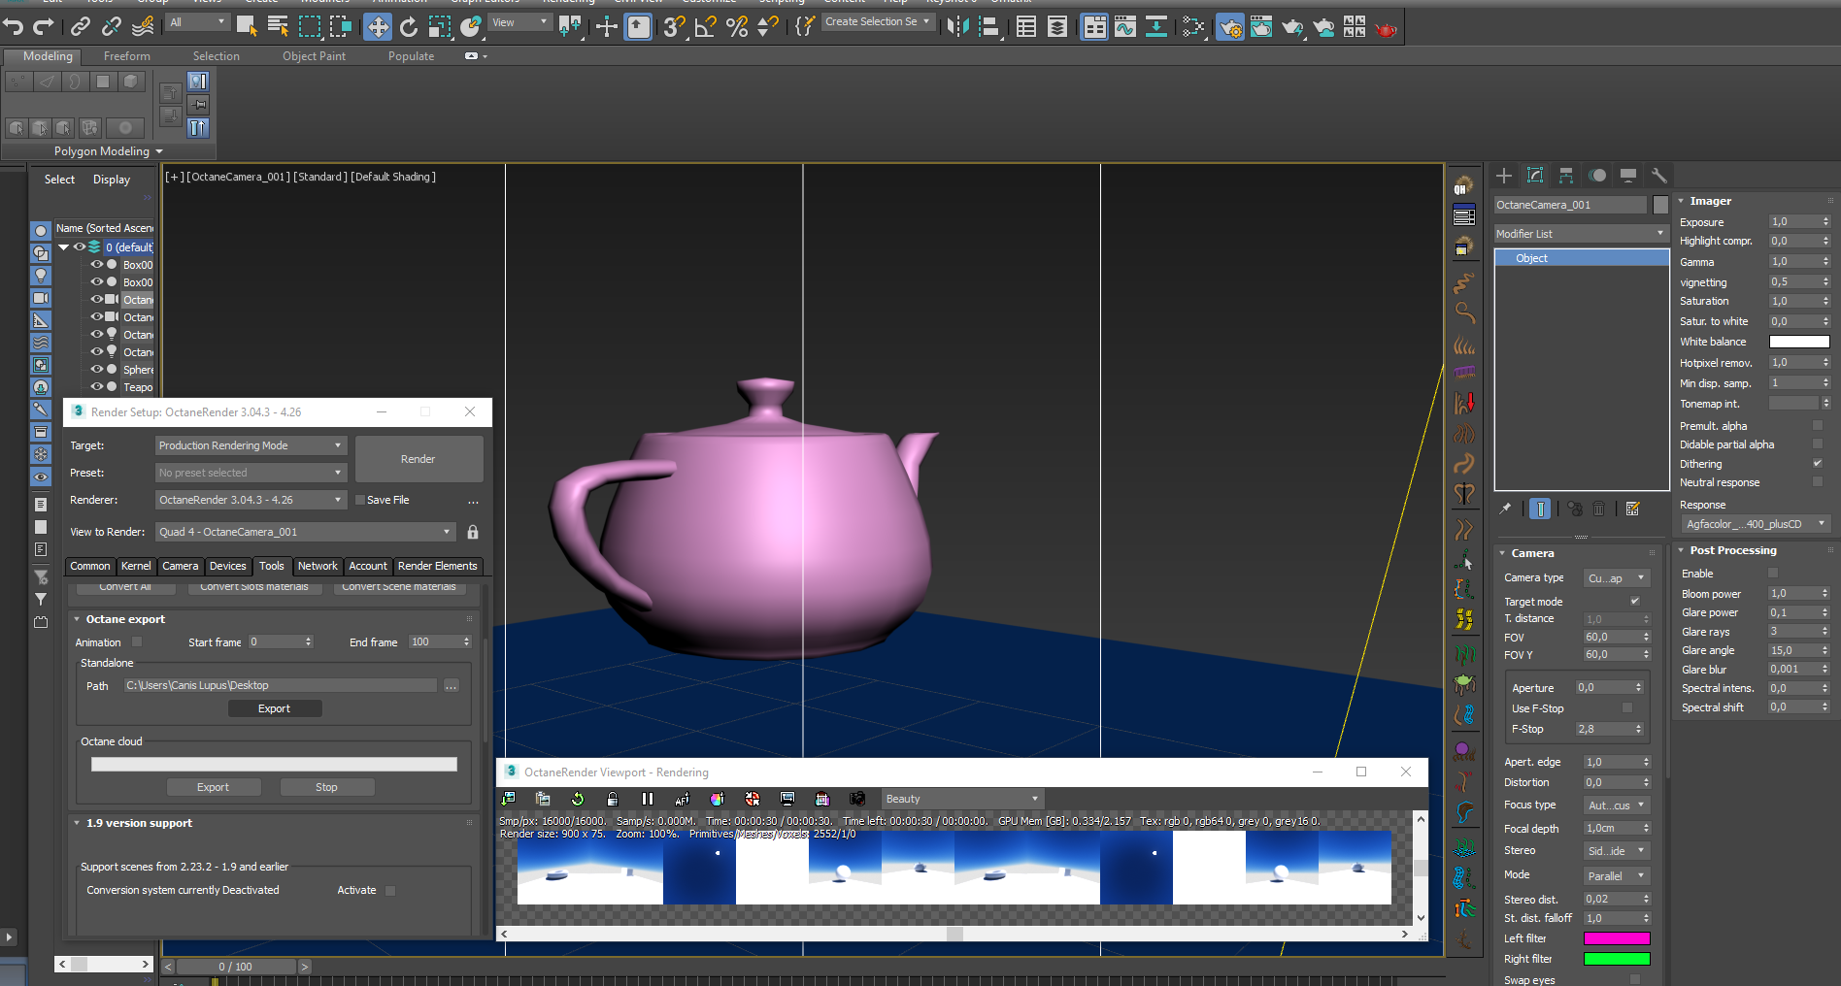The image size is (1841, 986).
Task: Open the Beauty render pass dropdown
Action: click(961, 799)
